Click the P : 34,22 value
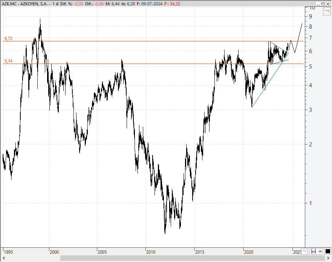This screenshot has width=332, height=262. tap(172, 4)
